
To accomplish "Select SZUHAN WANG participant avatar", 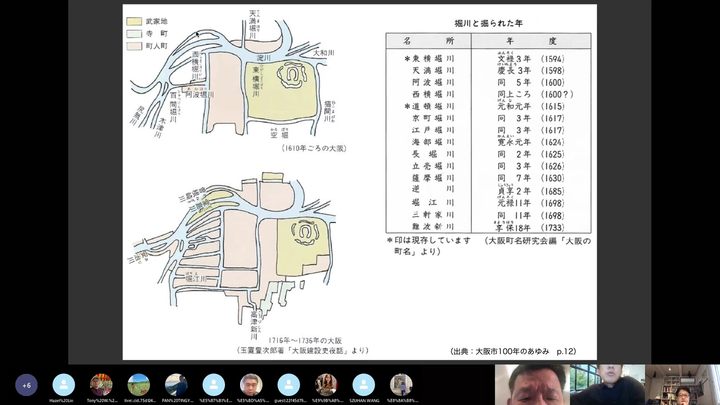I will (x=364, y=385).
